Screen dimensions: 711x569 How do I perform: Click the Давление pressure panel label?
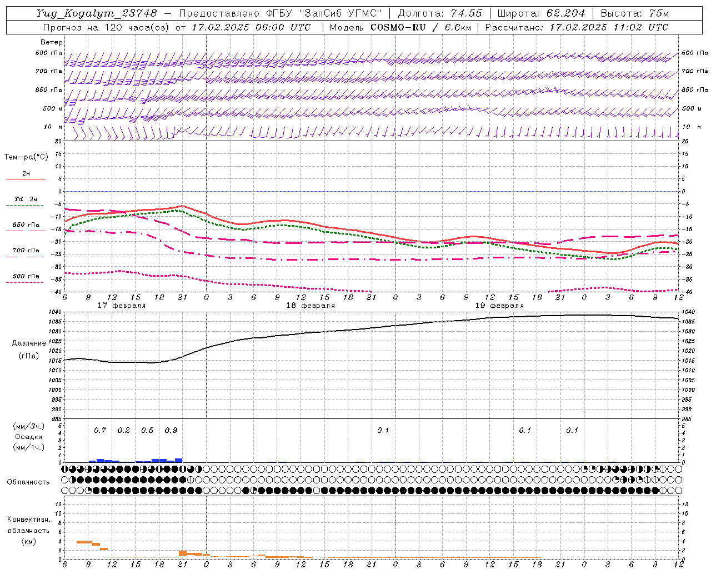click(28, 343)
